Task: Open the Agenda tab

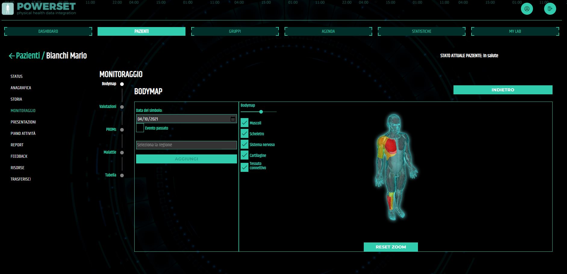Action: [328, 31]
